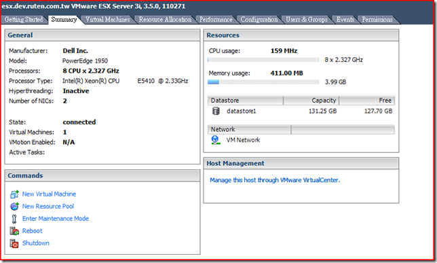
Task: Click the E5410 @ 2.33GHz processor text
Action: coord(162,81)
